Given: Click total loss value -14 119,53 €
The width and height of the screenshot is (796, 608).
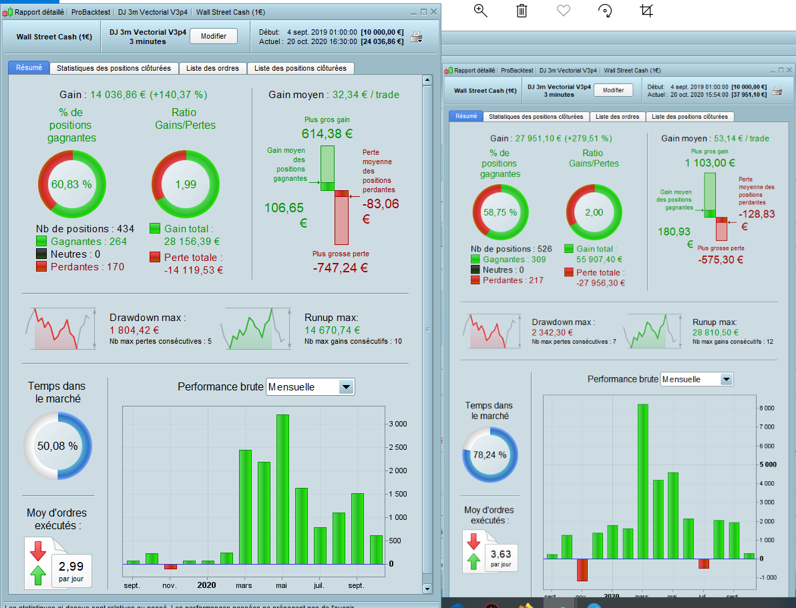Looking at the screenshot, I should (194, 270).
